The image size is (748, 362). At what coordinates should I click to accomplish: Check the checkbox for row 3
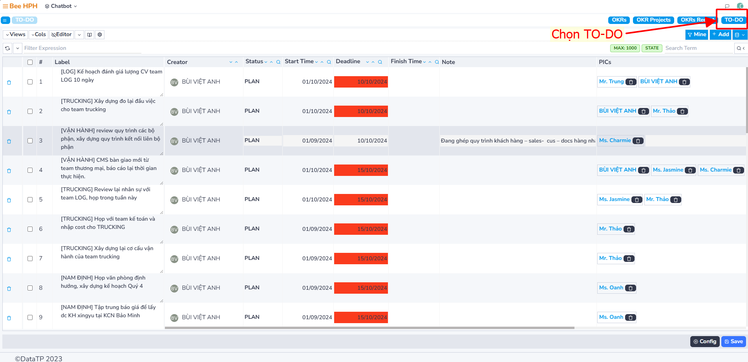pos(30,141)
